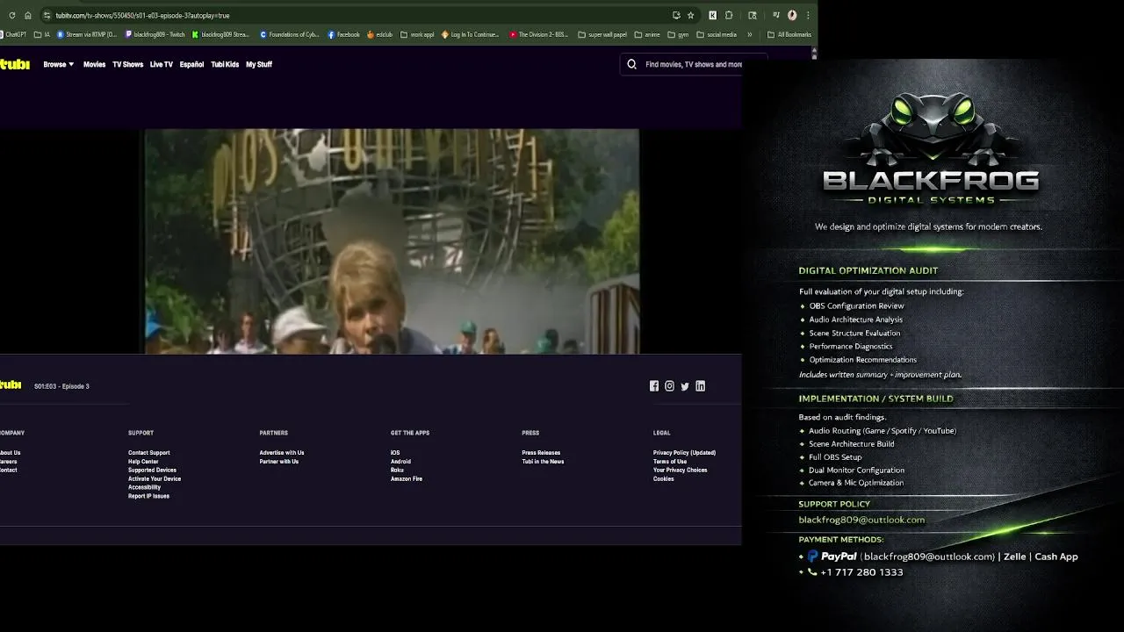Open The Division 2 bookmark

(538, 34)
